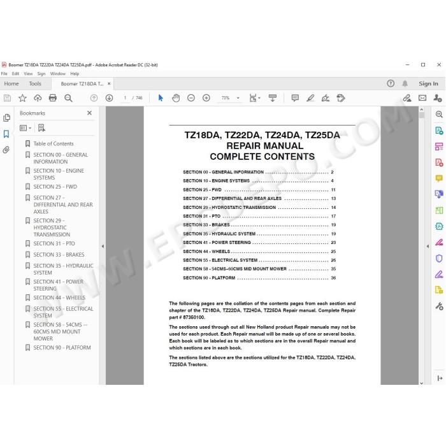Open Section 25 FWD bookmark
This screenshot has width=446, height=446.
[x=55, y=187]
